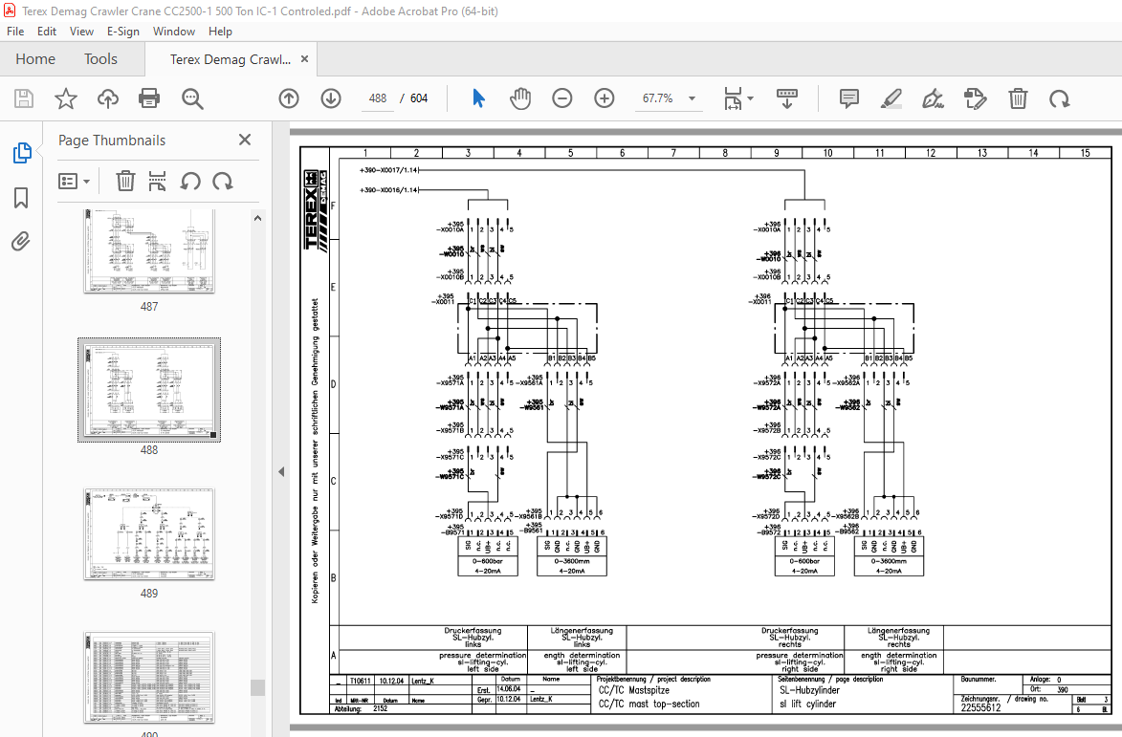Click the 604 total pages label
Screen dimensions: 1122x737
click(x=419, y=98)
